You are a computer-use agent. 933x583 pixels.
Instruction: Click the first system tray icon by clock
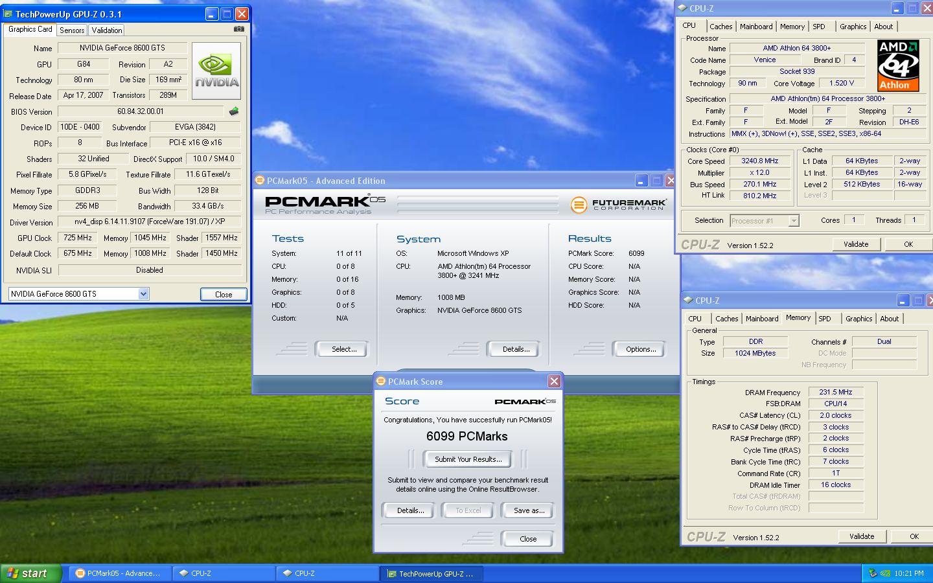(x=873, y=573)
